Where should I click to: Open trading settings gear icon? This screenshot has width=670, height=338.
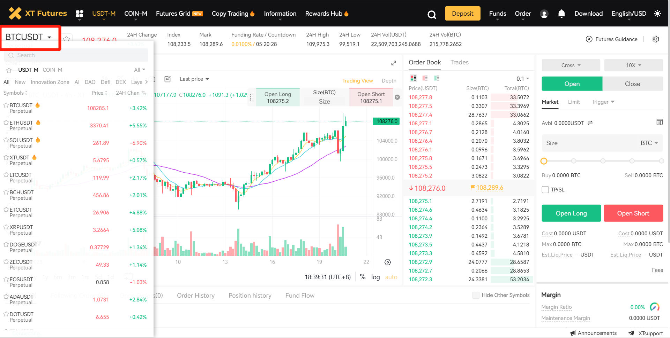click(656, 39)
